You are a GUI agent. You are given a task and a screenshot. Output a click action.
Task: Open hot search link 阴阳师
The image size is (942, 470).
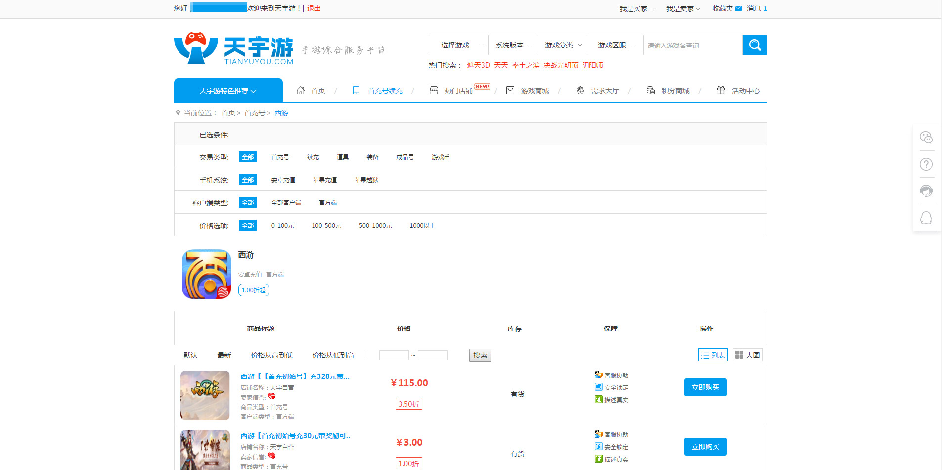(592, 65)
